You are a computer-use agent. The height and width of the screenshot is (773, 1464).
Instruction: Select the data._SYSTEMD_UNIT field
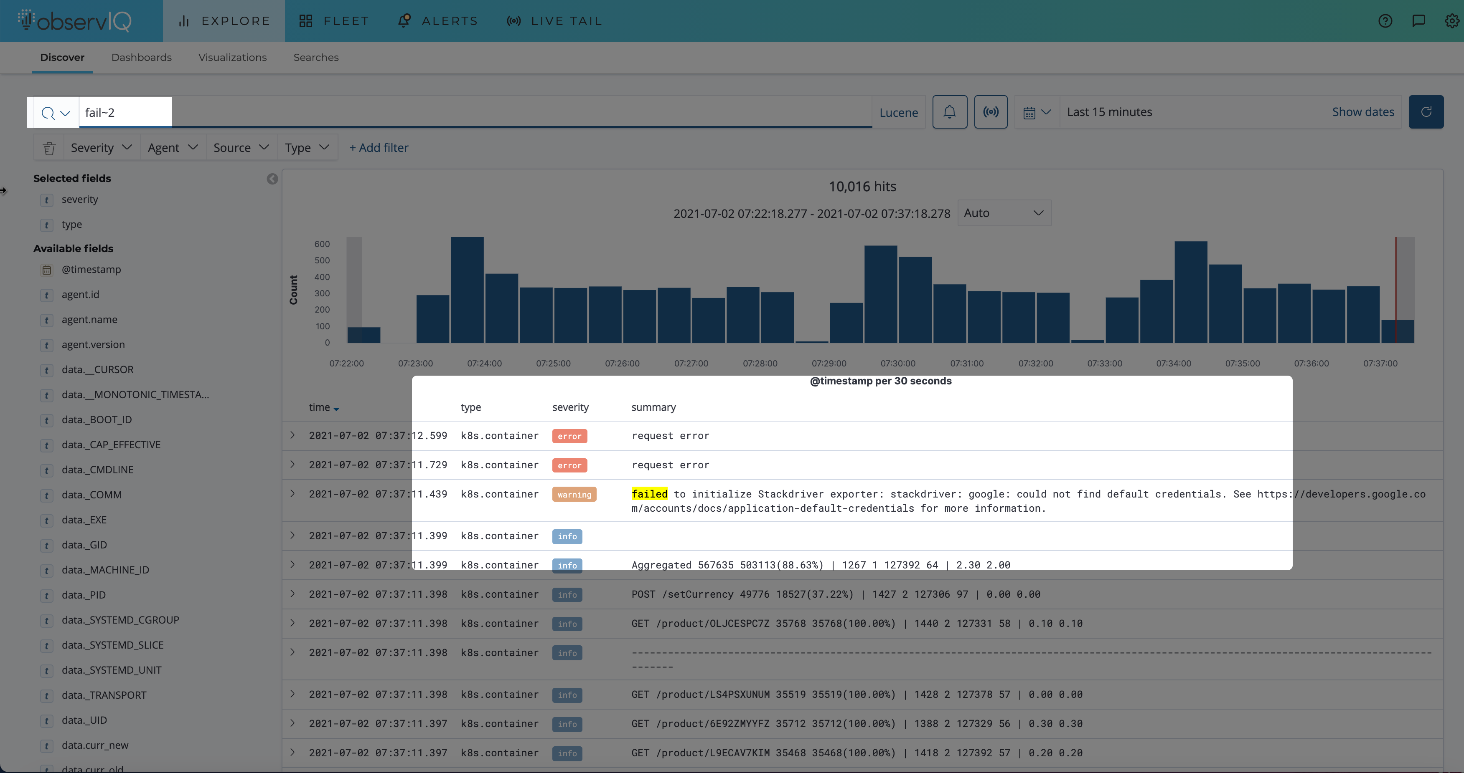point(112,670)
